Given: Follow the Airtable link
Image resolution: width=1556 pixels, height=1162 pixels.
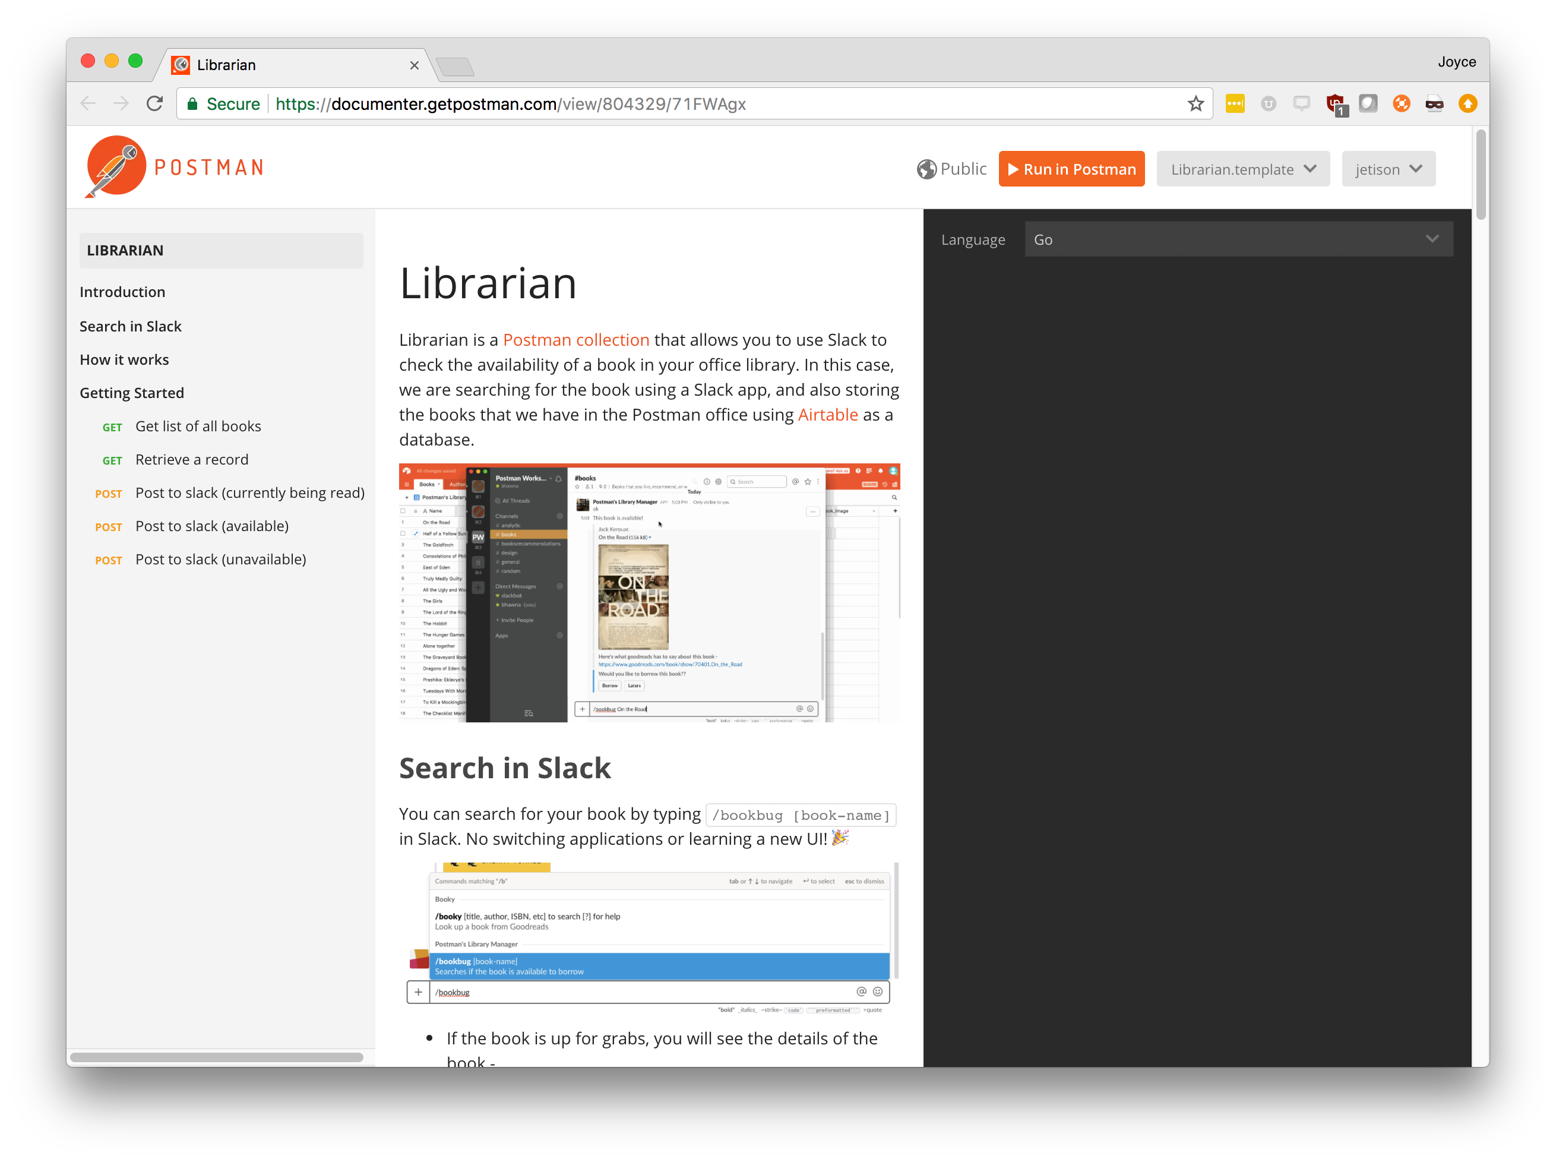Looking at the screenshot, I should 827,414.
